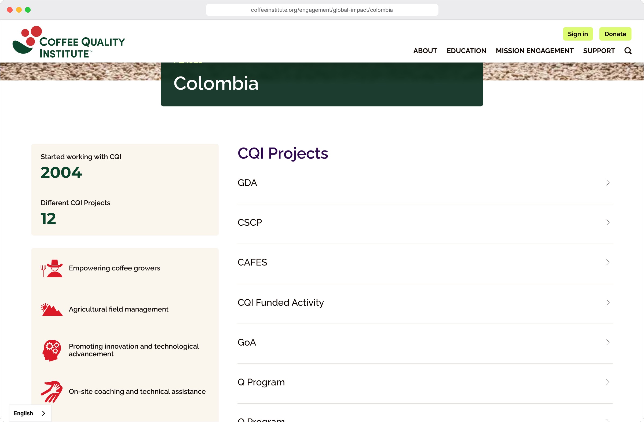This screenshot has width=644, height=422.
Task: Expand the GDA project chevron
Action: pyautogui.click(x=608, y=183)
